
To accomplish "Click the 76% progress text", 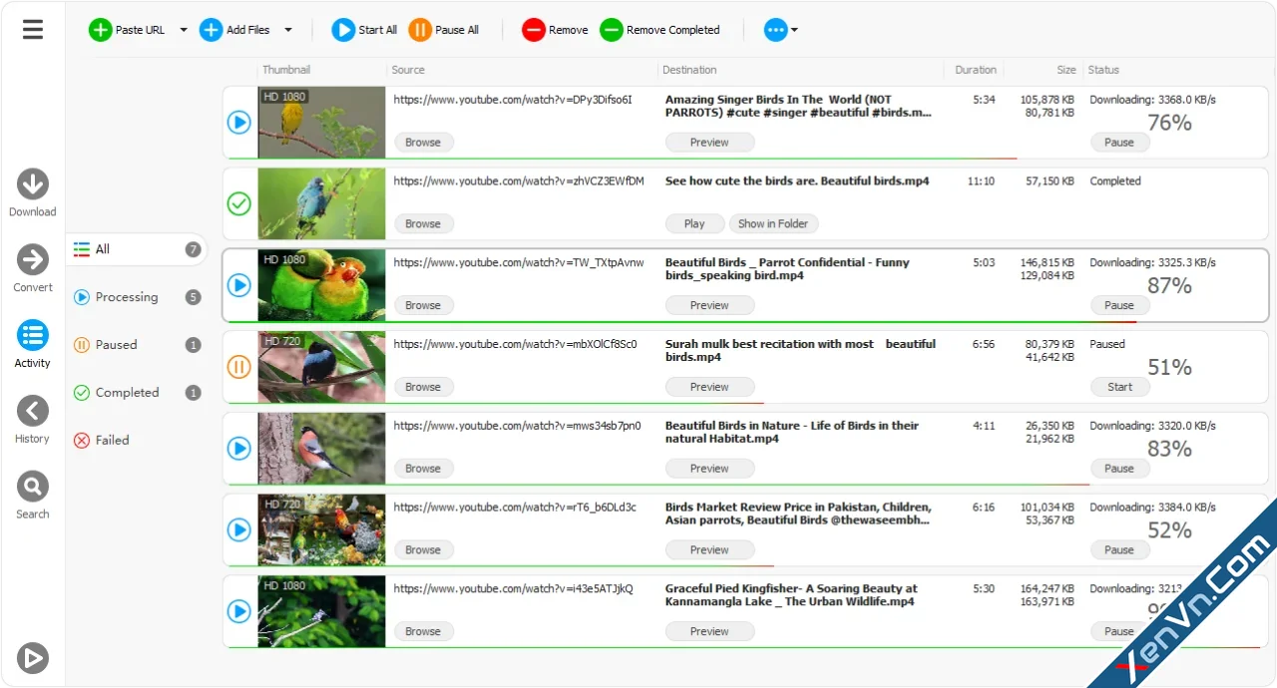I will tap(1169, 123).
